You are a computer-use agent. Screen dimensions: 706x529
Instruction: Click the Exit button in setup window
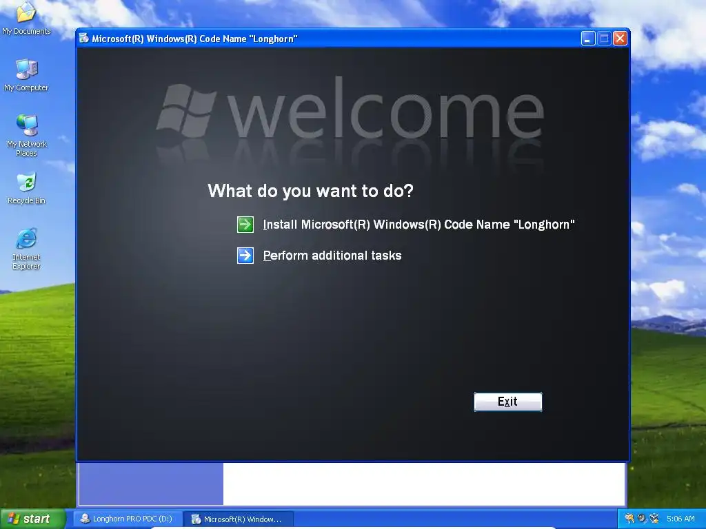(508, 402)
